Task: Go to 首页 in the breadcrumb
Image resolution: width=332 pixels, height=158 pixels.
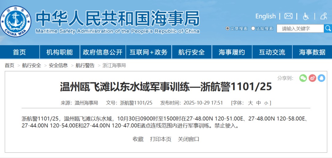Action: point(10,65)
